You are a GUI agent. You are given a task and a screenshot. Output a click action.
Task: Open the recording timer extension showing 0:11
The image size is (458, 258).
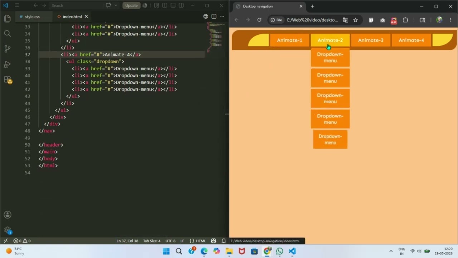tap(394, 20)
